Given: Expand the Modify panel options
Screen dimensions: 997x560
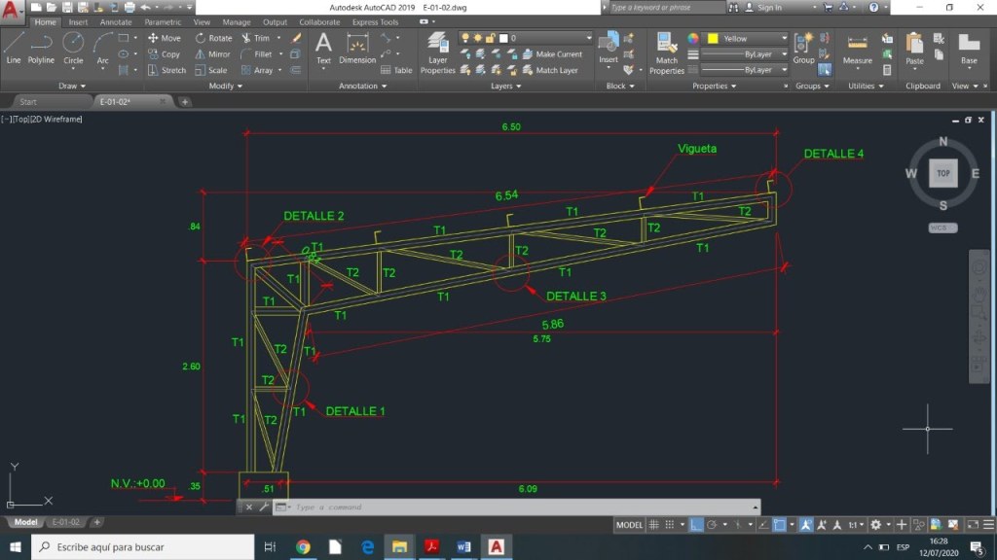Looking at the screenshot, I should click(227, 86).
